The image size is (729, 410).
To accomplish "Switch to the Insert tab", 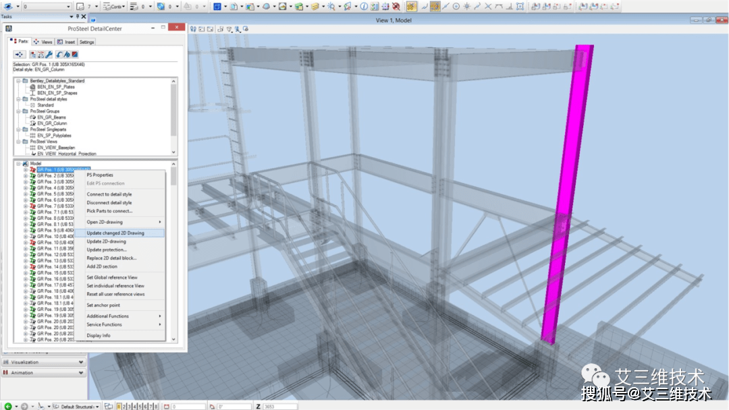I will click(x=66, y=42).
